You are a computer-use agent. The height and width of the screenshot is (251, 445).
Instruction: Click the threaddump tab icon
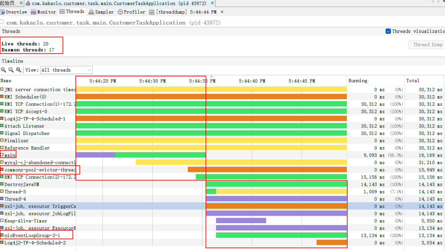pos(152,12)
